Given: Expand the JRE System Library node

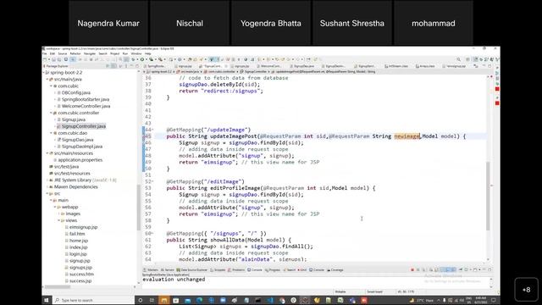Looking at the screenshot, I should 47,180.
